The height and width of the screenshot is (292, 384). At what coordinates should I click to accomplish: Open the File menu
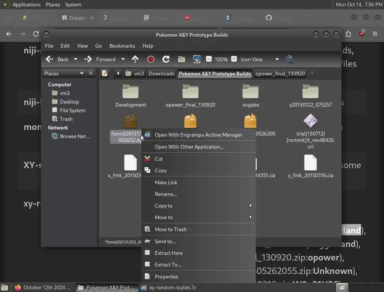[49, 46]
